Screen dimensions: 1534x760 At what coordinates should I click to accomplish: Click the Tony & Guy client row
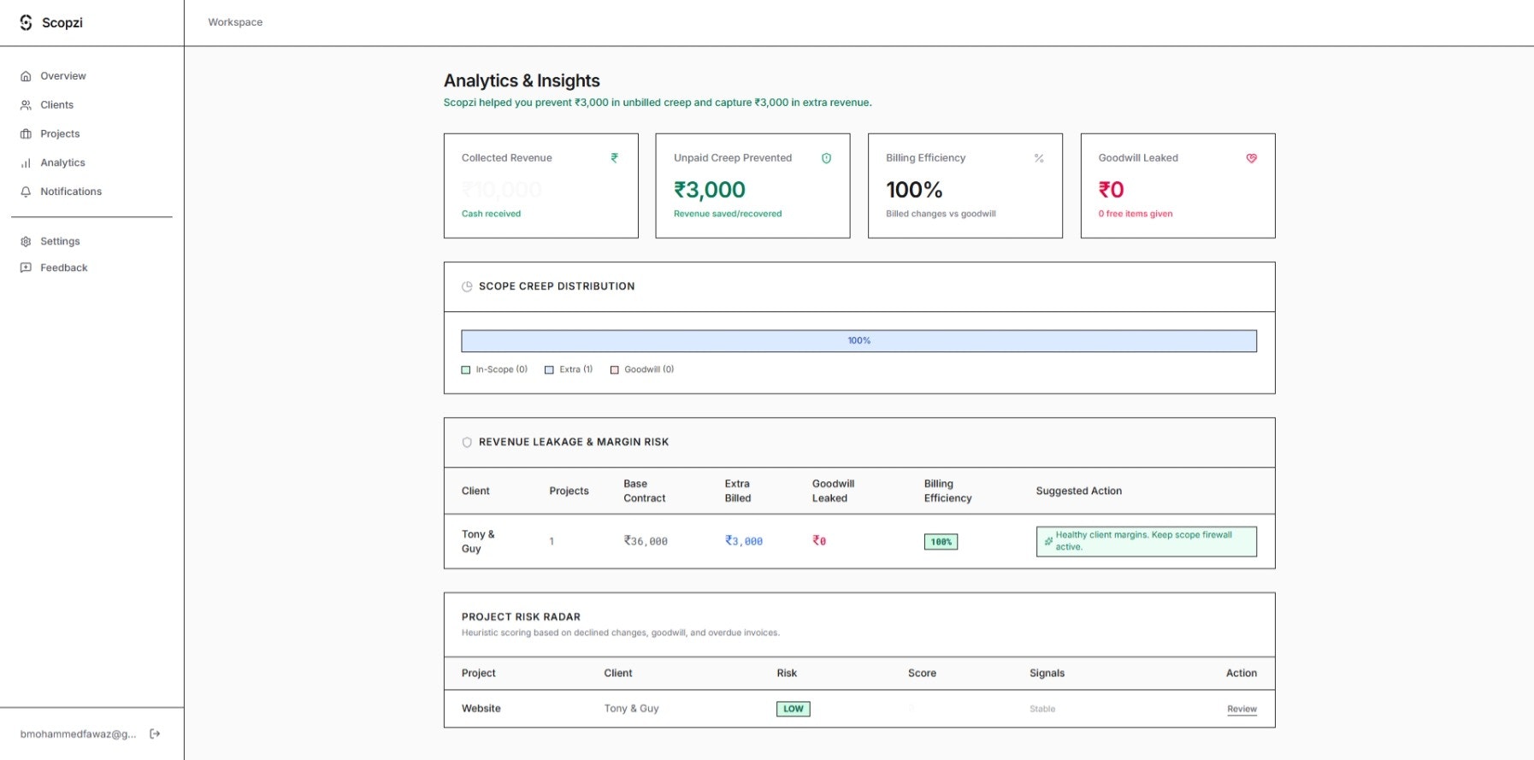point(858,541)
